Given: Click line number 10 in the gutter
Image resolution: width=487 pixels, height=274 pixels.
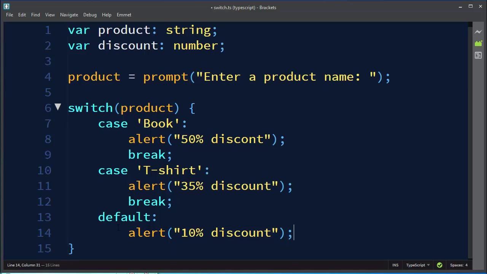Looking at the screenshot, I should [x=45, y=170].
